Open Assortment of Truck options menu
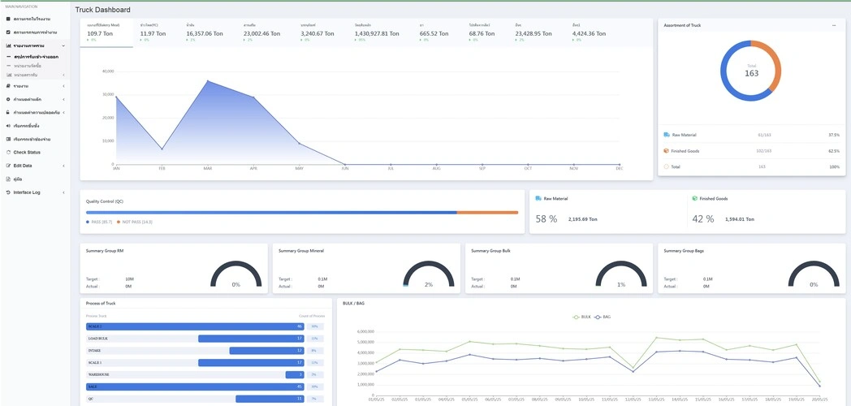Image resolution: width=851 pixels, height=406 pixels. click(x=834, y=25)
